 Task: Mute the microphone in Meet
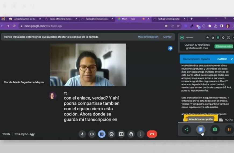pyautogui.click(x=82, y=134)
